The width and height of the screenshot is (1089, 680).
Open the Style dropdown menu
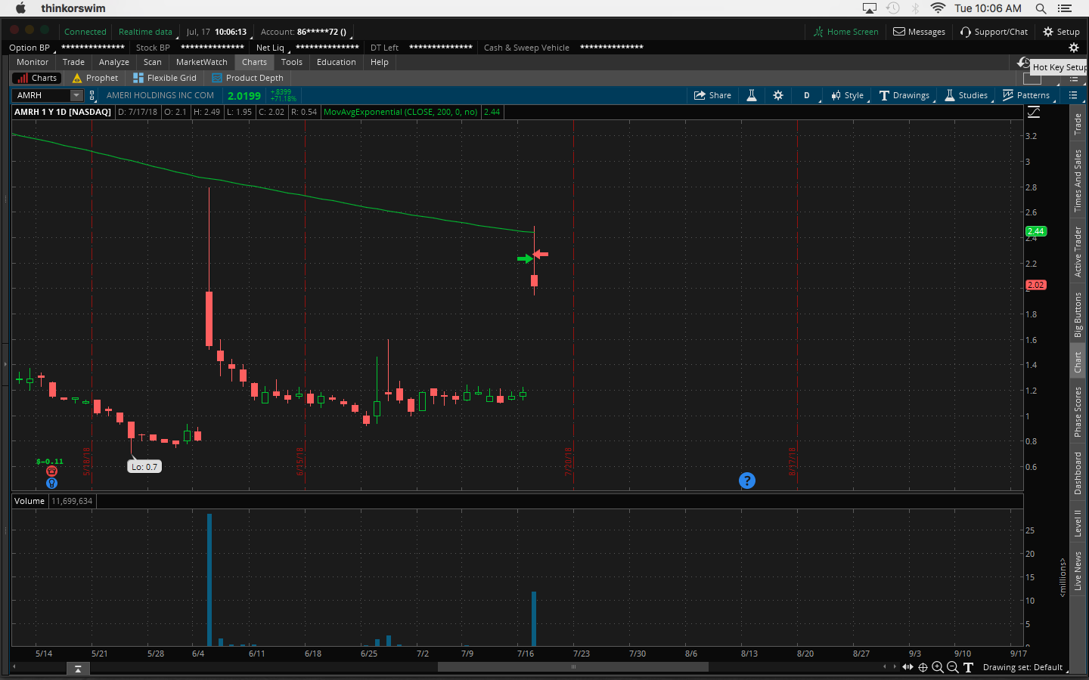point(847,95)
